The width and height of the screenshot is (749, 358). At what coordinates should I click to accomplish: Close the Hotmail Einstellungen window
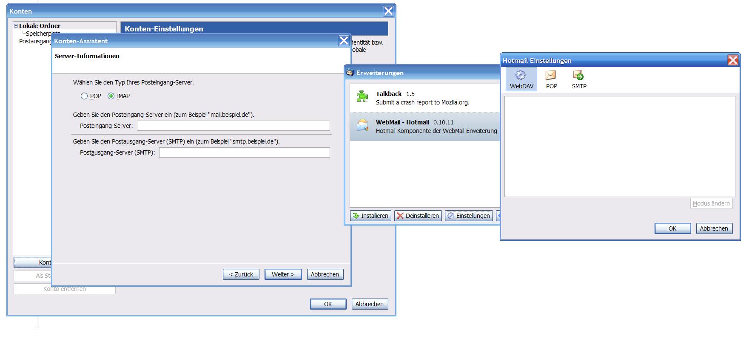[733, 60]
